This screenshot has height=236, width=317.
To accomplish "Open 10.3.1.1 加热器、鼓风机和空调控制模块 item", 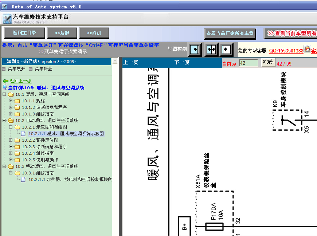I will pyautogui.click(x=70, y=180).
